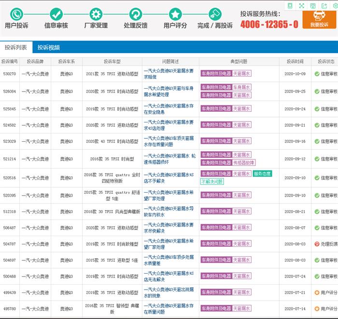Open complaint link 天窗漏水4S店无法解决

(x=169, y=277)
